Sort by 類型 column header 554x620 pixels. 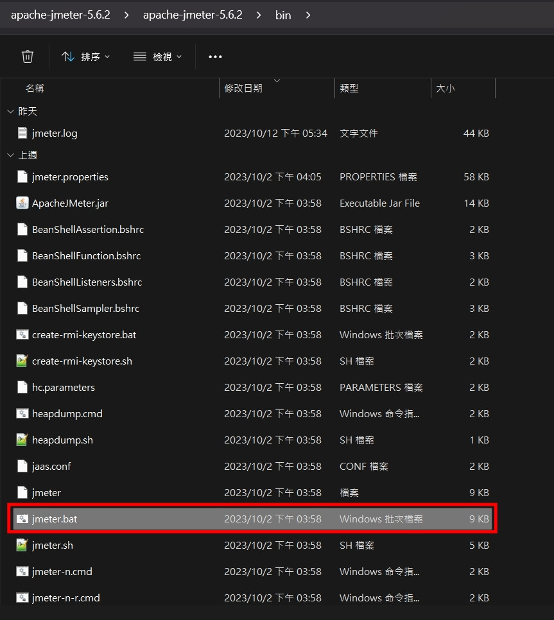pos(349,88)
